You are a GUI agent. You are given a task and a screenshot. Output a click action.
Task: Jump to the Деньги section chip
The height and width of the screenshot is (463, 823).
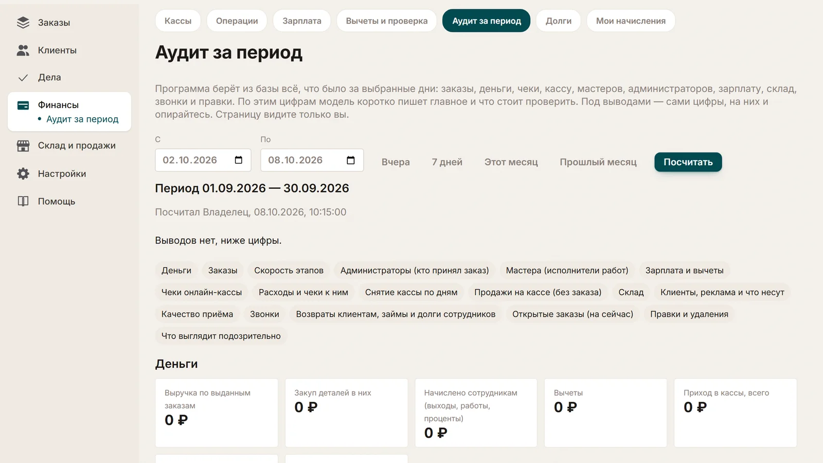tap(176, 271)
